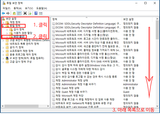Click the Up one level folder icon

14,13
